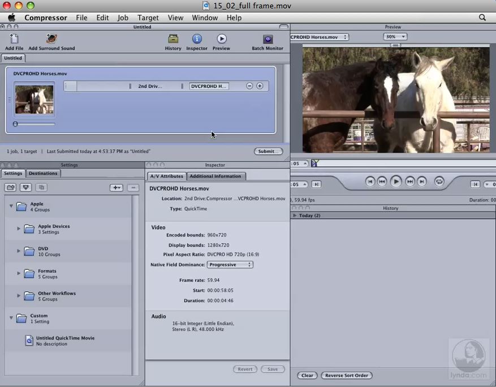496x387 pixels.
Task: Switch to the Destinations tab
Action: 43,174
